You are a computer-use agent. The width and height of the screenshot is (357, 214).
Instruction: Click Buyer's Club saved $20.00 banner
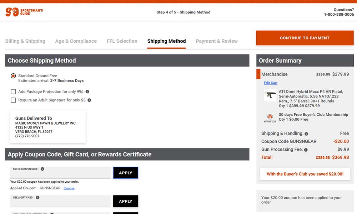(x=305, y=174)
